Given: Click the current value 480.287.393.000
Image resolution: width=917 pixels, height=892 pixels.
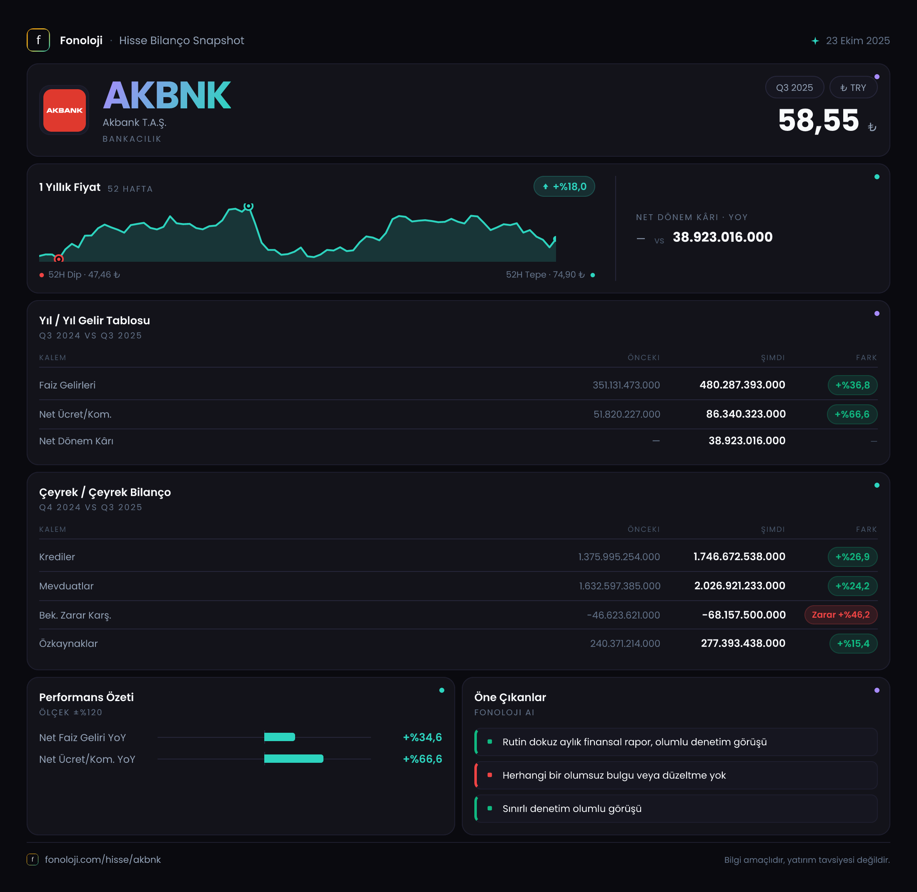Looking at the screenshot, I should click(x=742, y=385).
